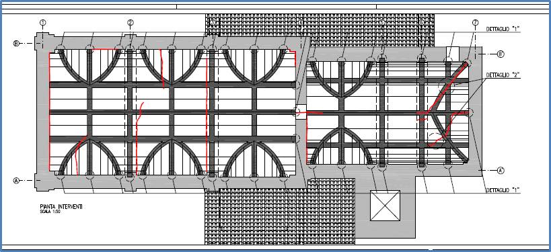This screenshot has width=551, height=252.
Task: Select the long vertical red line near axis 3
Action: 207,112
